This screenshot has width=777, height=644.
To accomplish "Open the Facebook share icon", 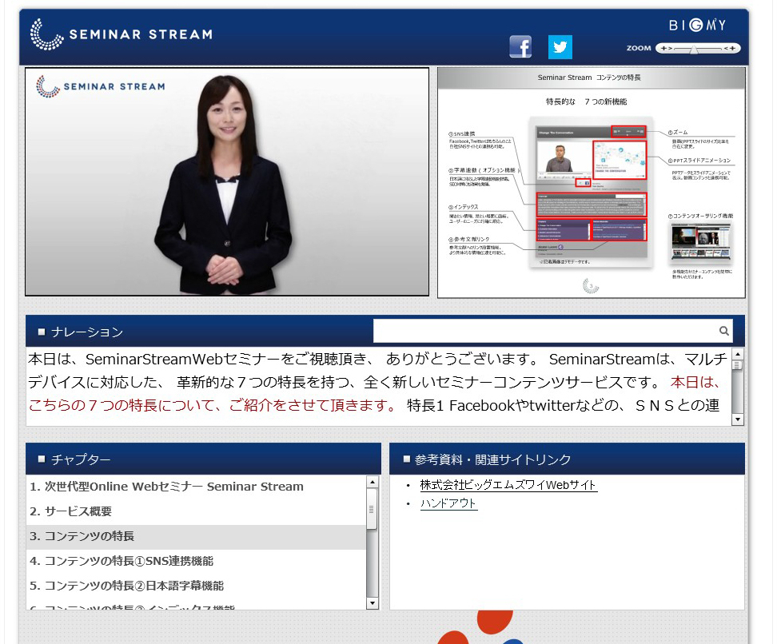I will pos(520,47).
